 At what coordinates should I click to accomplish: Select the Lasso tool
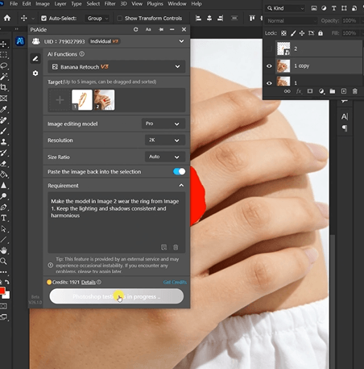(4, 65)
